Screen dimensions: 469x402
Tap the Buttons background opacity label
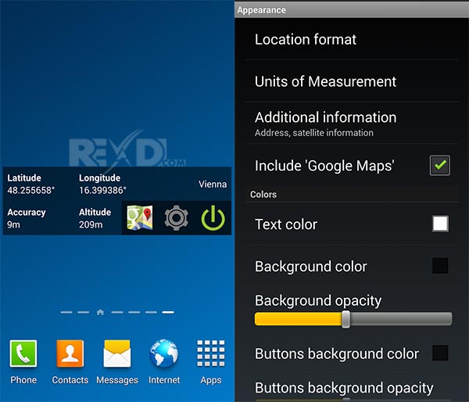[x=344, y=388]
